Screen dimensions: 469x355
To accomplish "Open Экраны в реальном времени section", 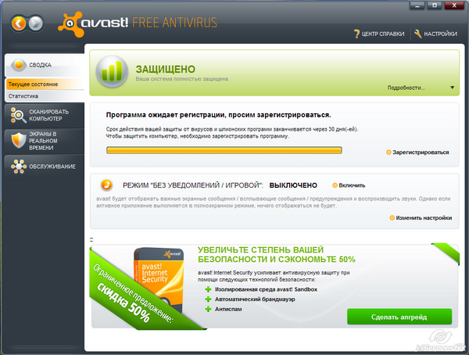I will [45, 141].
